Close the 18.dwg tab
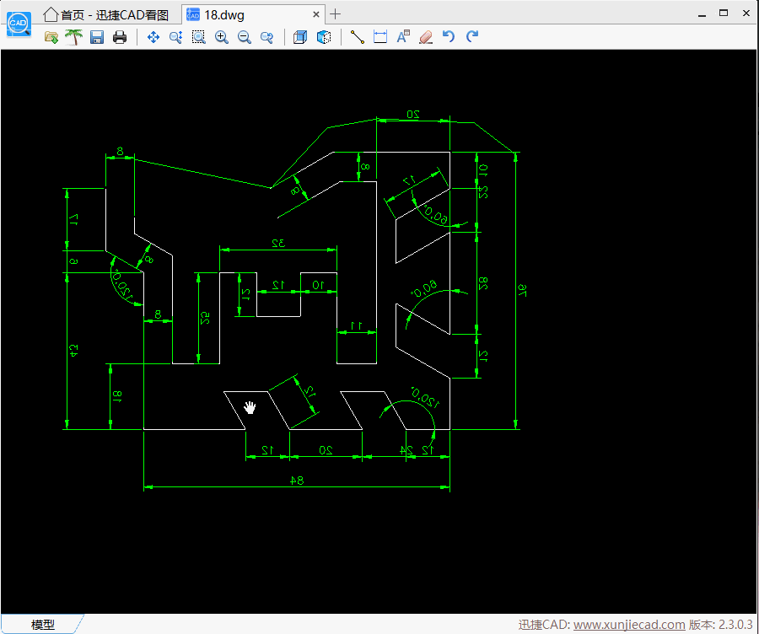The width and height of the screenshot is (759, 634). click(316, 14)
